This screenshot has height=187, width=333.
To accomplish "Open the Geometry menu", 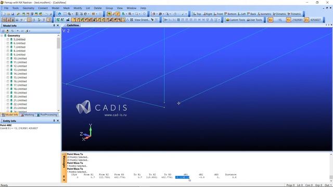I will (29, 8).
